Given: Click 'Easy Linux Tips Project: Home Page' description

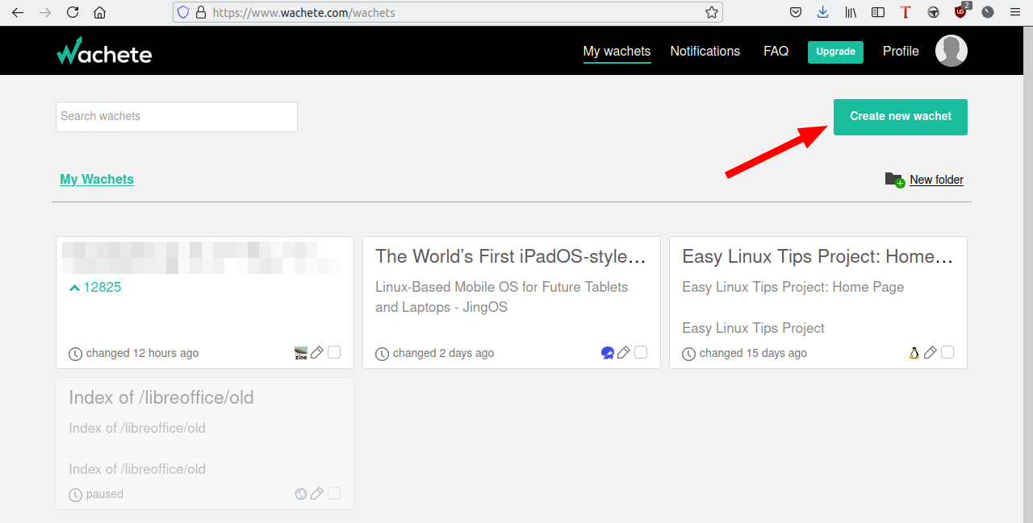Looking at the screenshot, I should [x=793, y=287].
